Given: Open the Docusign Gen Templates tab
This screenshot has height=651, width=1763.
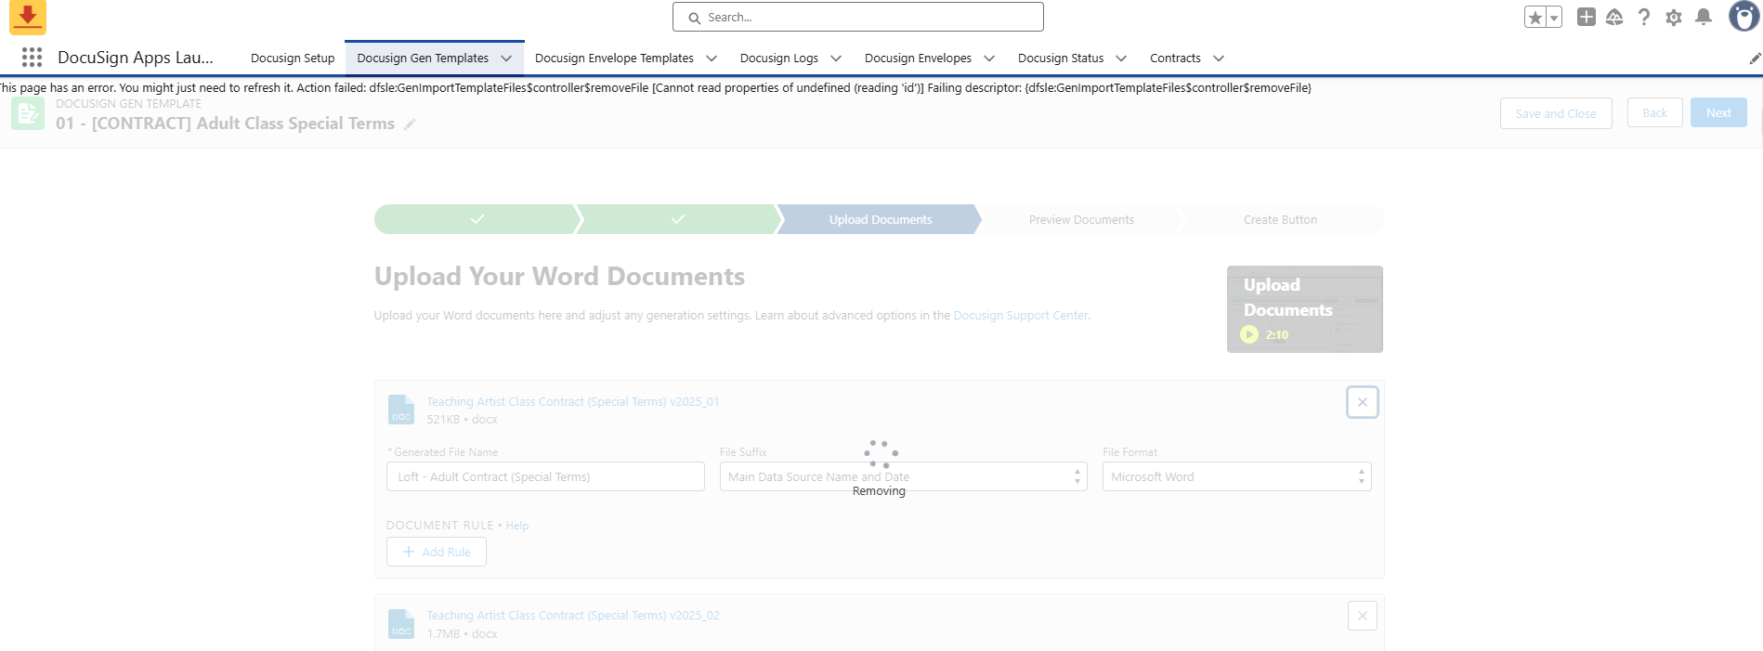Looking at the screenshot, I should 423,58.
